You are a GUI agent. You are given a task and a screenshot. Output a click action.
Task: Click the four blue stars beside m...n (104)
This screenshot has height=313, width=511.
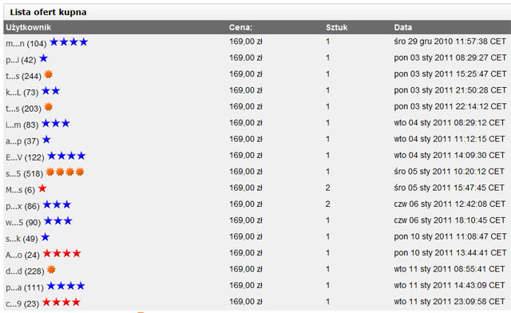tap(69, 42)
